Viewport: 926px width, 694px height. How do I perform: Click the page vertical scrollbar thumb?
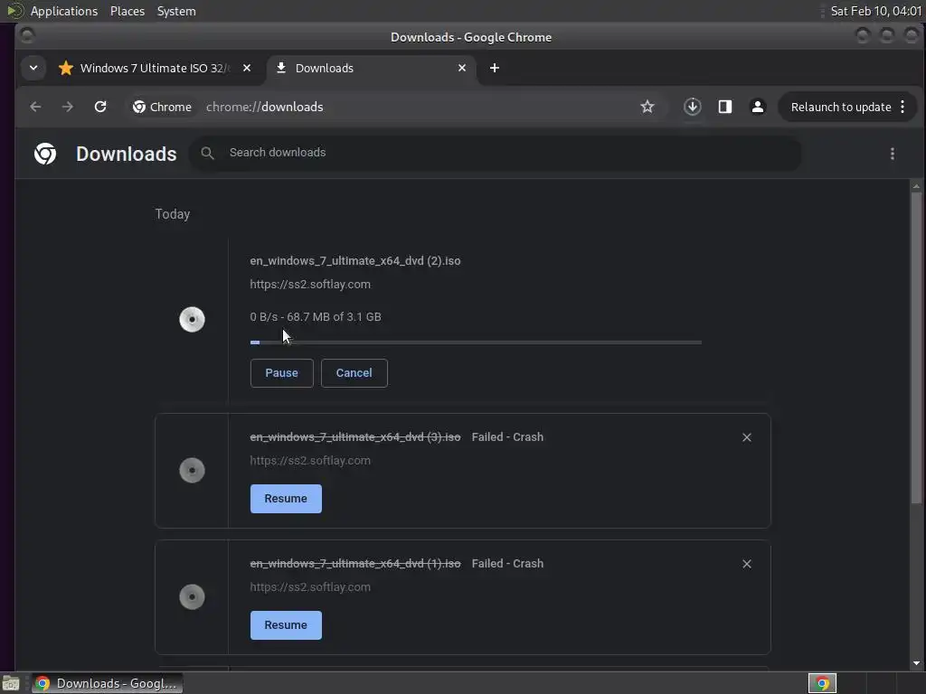tap(916, 348)
